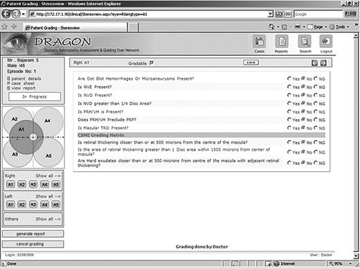
Task: Click the Internet zone status bar entry
Action: pos(285,263)
